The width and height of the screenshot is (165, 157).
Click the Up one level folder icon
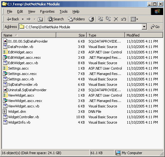coord(40,19)
